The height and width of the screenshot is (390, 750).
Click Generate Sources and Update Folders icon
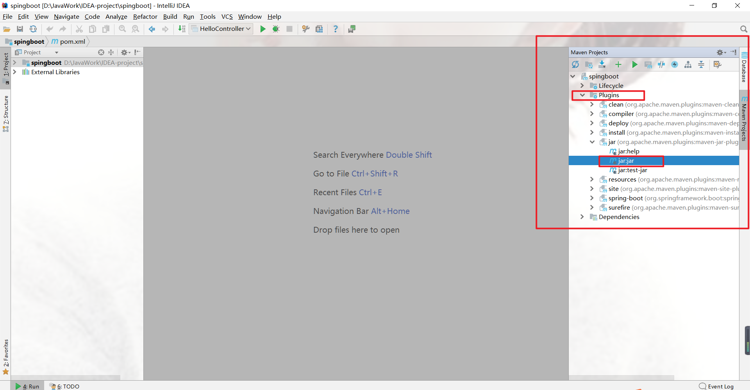point(589,64)
